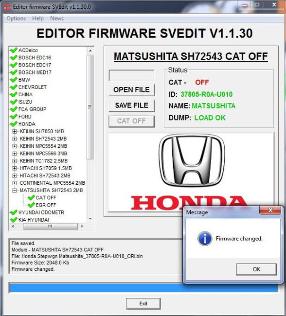Click the SVEdit app icon in title bar

tap(7, 7)
